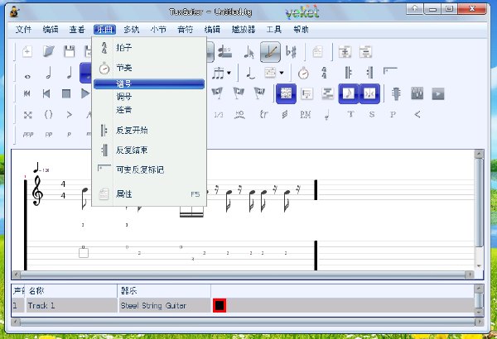497x339 pixels.
Task: Toggle the matrix editor view icon
Action: (327, 93)
